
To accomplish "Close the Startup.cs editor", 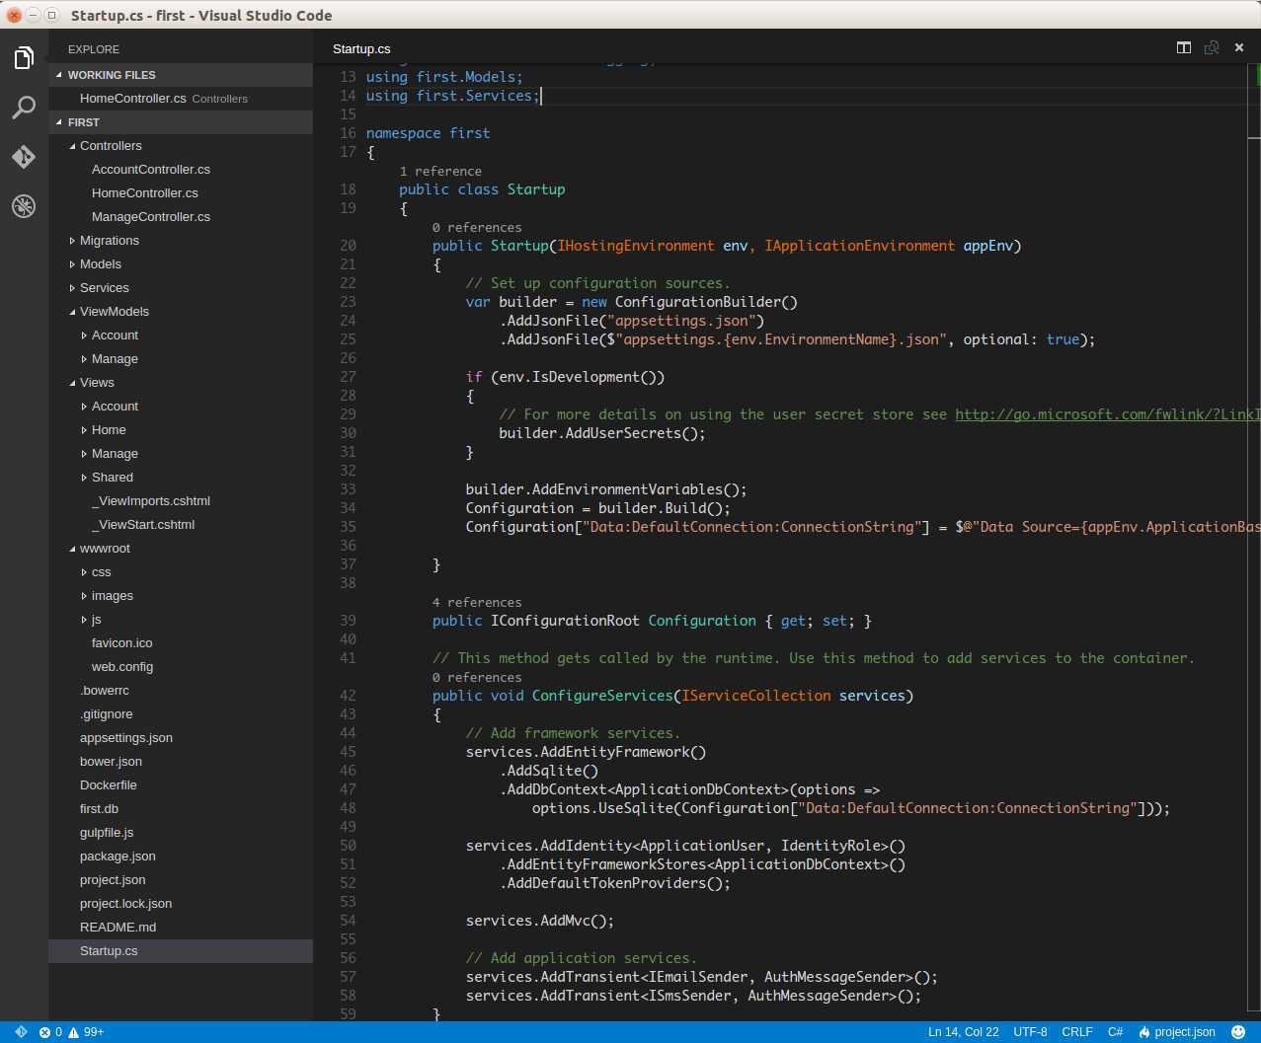I will [1239, 47].
